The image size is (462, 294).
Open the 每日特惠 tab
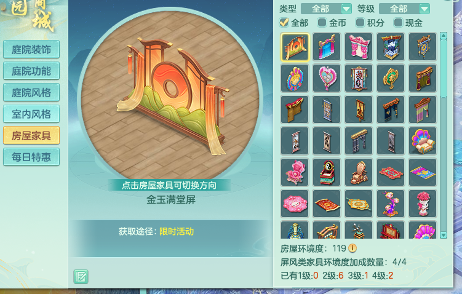[x=31, y=157]
